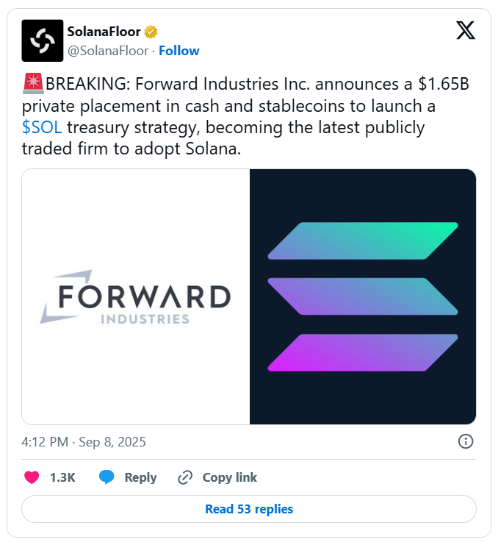Viewport: 498px width, 545px height.
Task: Open the info circle icon
Action: 466,441
